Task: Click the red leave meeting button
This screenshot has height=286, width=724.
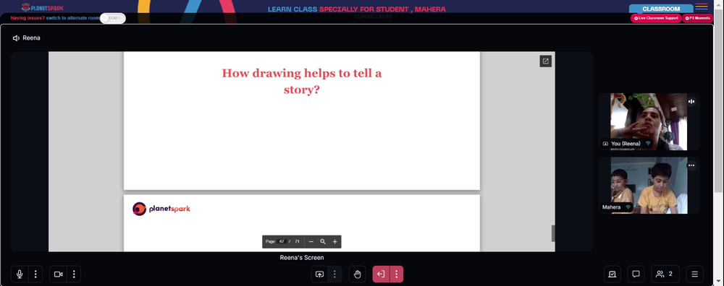Action: [x=381, y=274]
